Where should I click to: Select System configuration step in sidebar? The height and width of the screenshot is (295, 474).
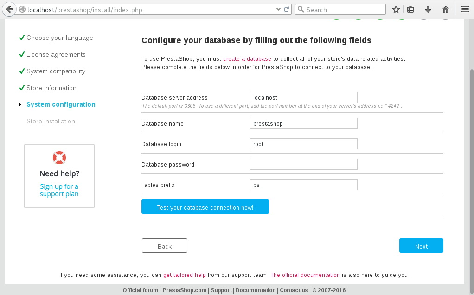(61, 104)
